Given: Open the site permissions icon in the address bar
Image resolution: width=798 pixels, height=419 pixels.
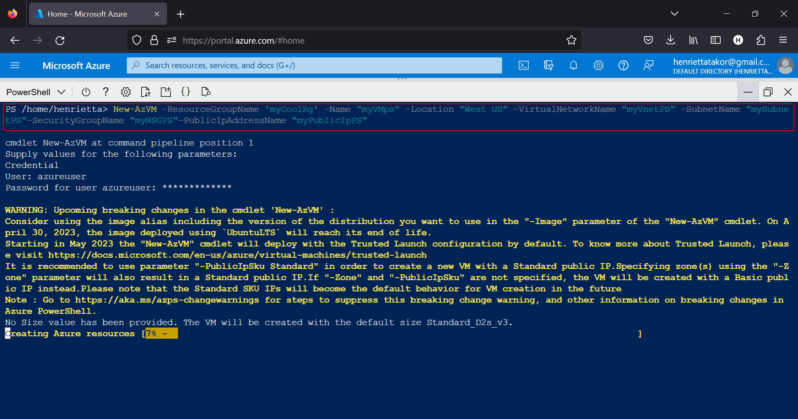Looking at the screenshot, I should 172,40.
